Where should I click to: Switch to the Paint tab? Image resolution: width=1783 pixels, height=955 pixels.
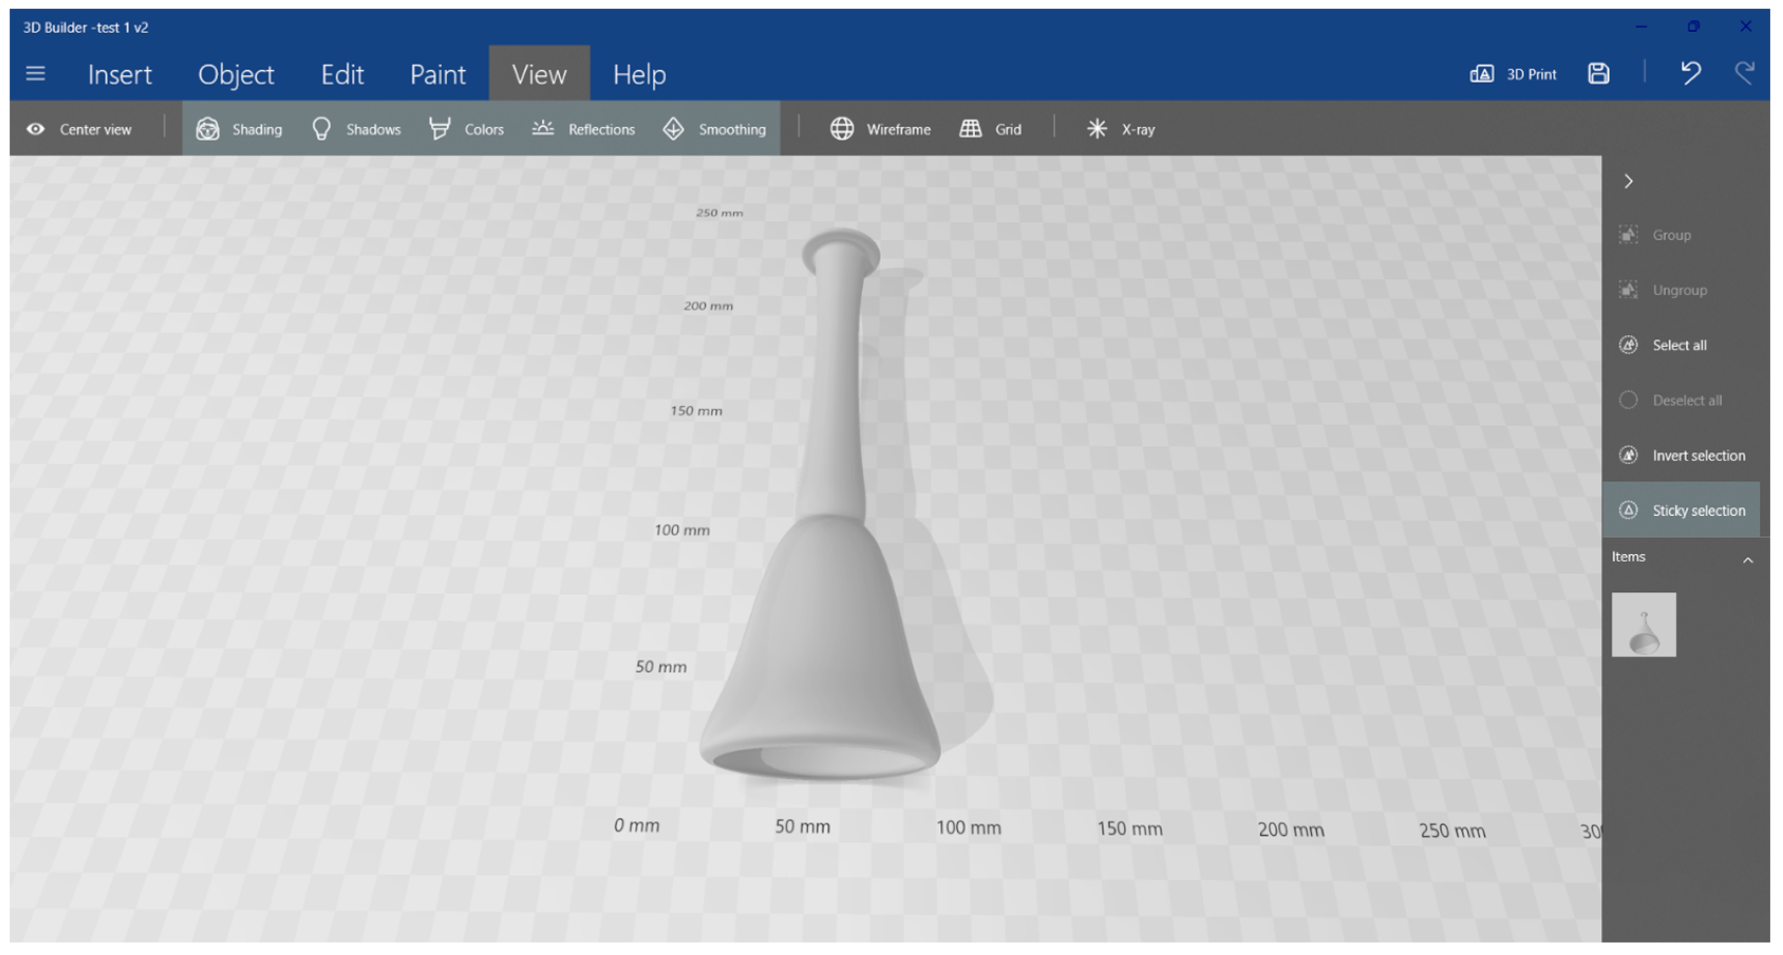pyautogui.click(x=438, y=74)
